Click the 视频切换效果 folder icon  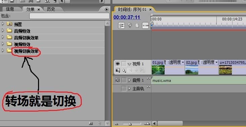[x=9, y=51]
